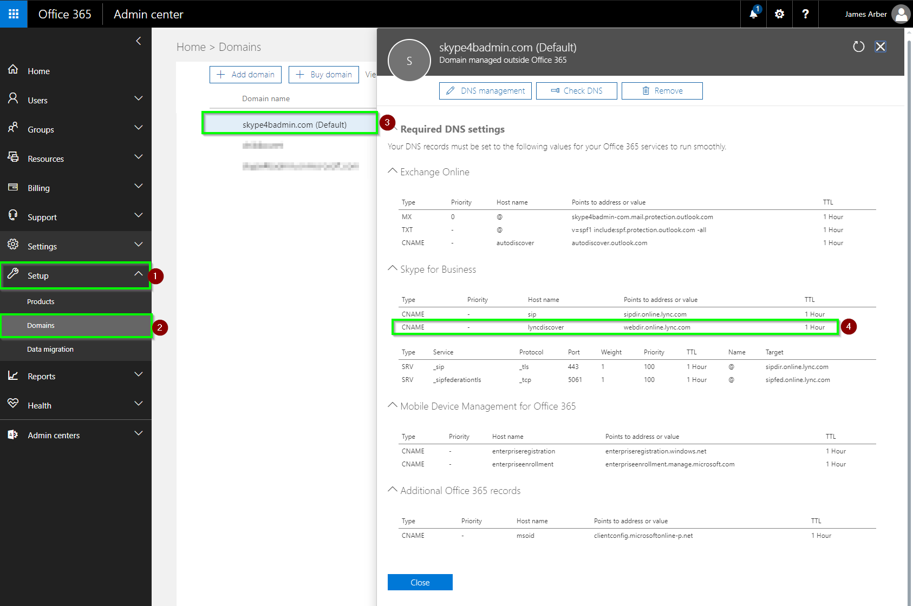Click sipdir.online.lync.com CNAME value
913x606 pixels.
(x=655, y=314)
